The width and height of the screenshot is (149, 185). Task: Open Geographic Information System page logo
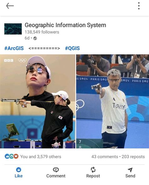click(x=13, y=29)
